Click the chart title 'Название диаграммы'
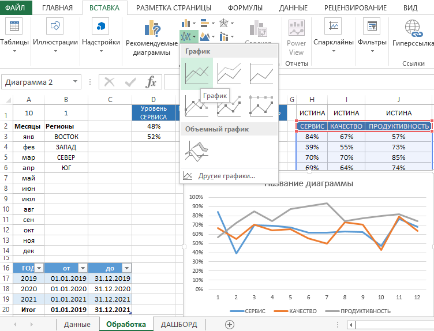This screenshot has width=434, height=331. [x=308, y=184]
